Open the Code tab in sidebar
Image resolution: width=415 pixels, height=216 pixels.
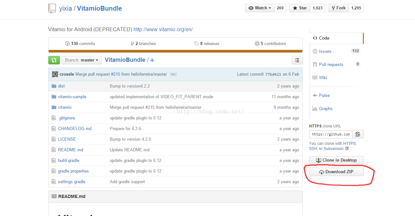click(336, 38)
